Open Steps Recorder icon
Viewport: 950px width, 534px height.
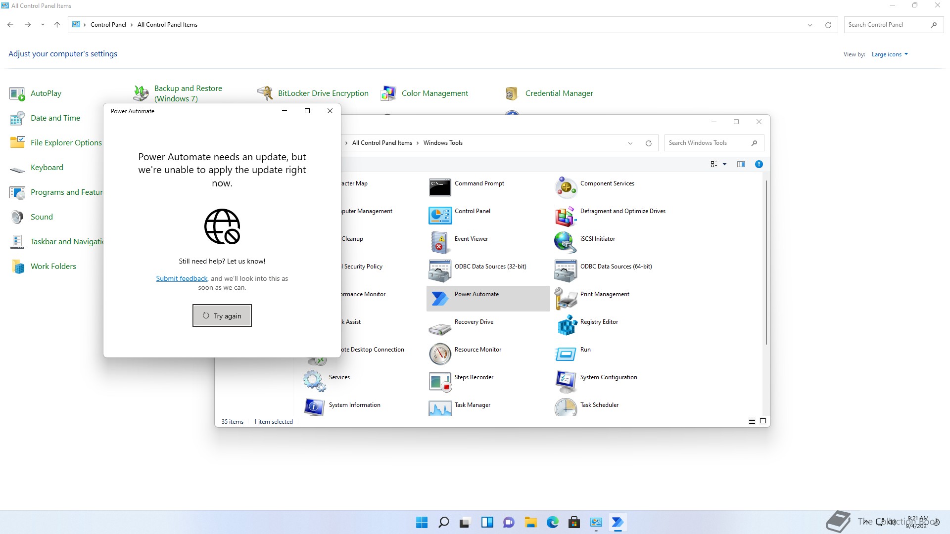click(440, 381)
